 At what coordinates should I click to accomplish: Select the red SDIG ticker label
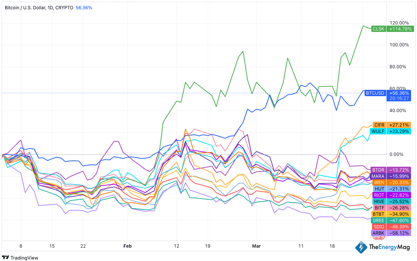[x=379, y=227]
